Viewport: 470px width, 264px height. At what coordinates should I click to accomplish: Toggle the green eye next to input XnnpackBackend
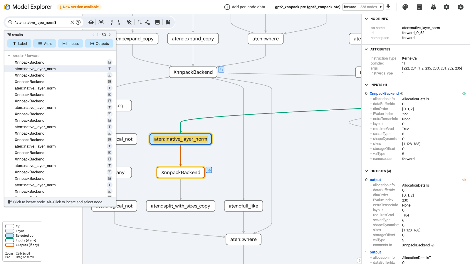point(464,94)
